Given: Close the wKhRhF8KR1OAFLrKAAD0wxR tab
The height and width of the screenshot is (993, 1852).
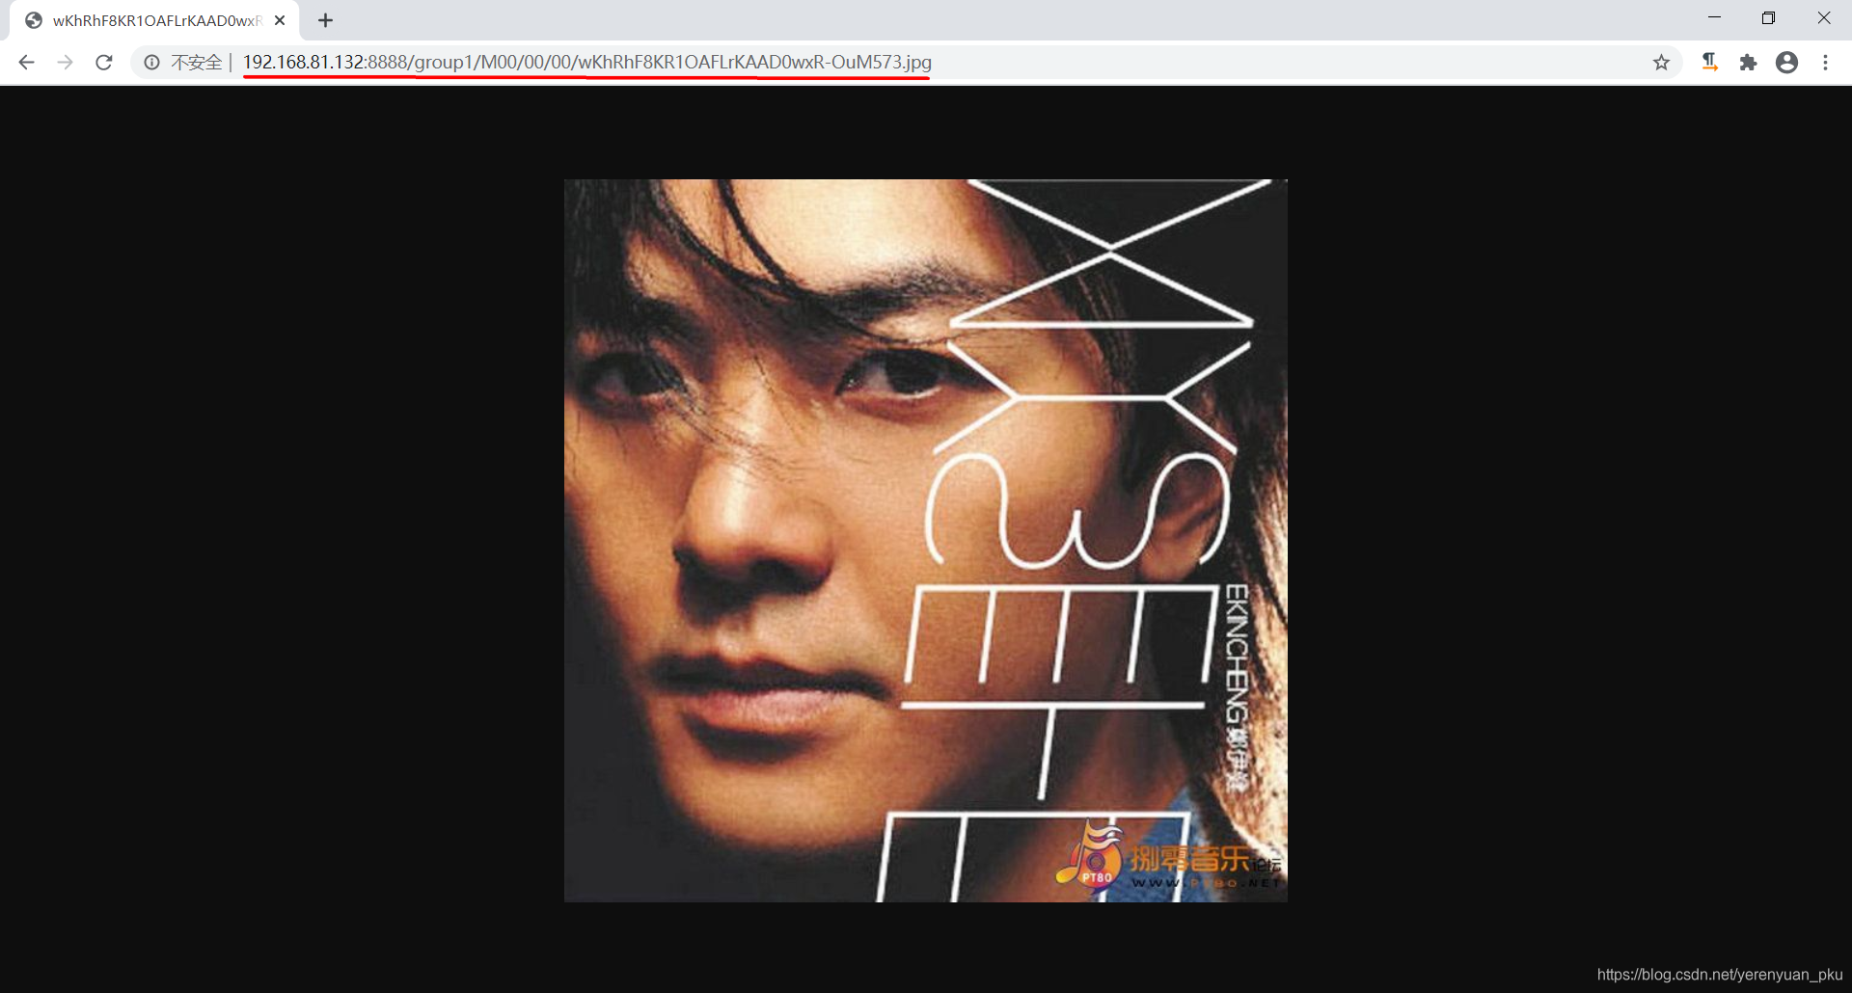Looking at the screenshot, I should tap(280, 20).
